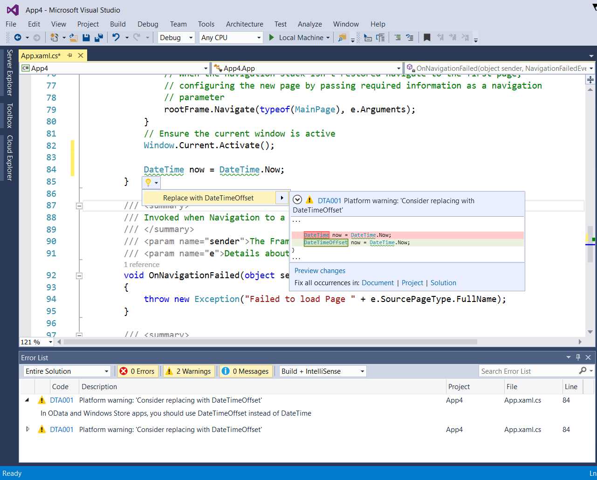
Task: Save all files with Save All icon
Action: pyautogui.click(x=98, y=37)
